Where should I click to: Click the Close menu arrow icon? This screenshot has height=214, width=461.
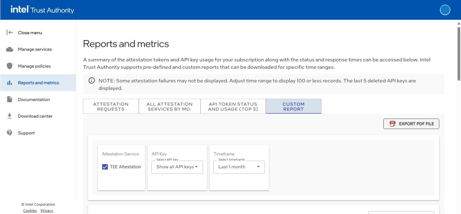coord(10,32)
